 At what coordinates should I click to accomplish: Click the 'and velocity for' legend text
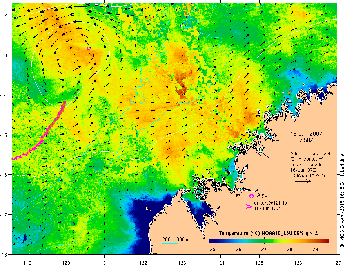tap(307, 165)
